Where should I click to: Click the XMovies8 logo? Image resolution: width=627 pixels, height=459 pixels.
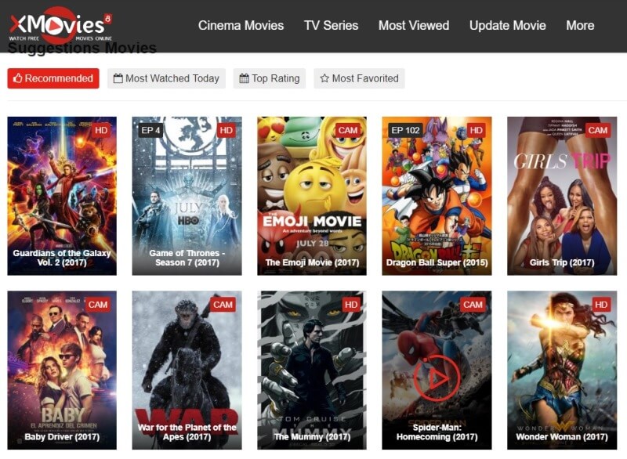[60, 25]
